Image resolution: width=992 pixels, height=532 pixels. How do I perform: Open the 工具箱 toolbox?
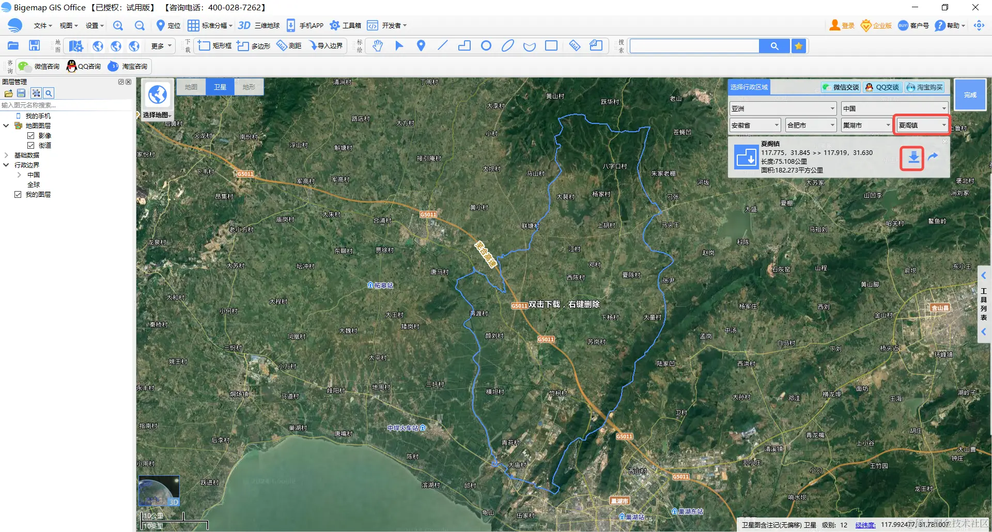(x=346, y=26)
